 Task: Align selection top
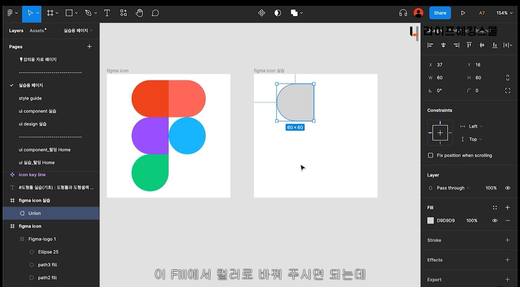point(469,45)
